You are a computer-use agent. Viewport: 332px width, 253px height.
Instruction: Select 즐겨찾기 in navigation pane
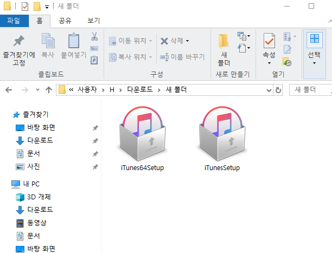[x=36, y=114]
